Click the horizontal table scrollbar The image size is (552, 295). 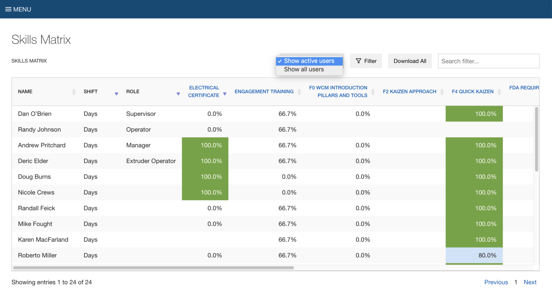153,268
